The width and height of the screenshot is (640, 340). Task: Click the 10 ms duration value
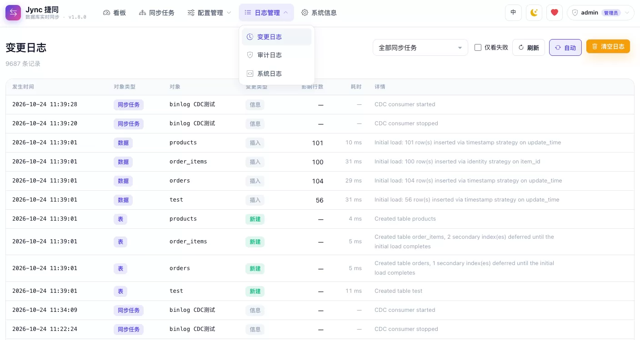tap(354, 143)
